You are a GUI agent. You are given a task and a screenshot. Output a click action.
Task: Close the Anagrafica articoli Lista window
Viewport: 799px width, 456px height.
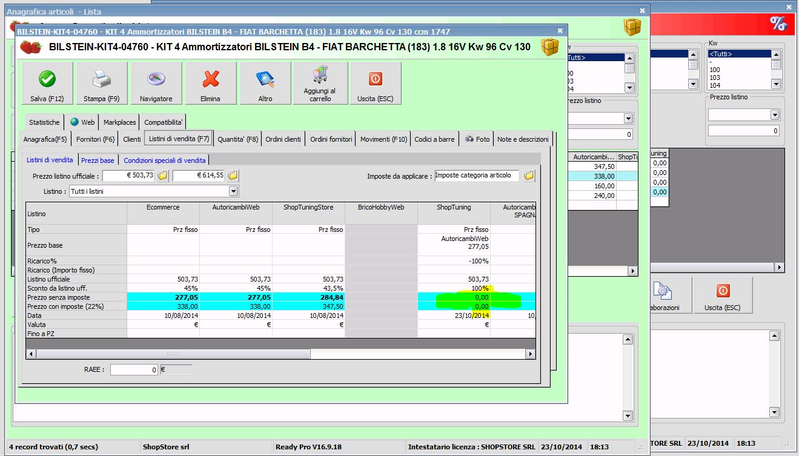(x=642, y=11)
